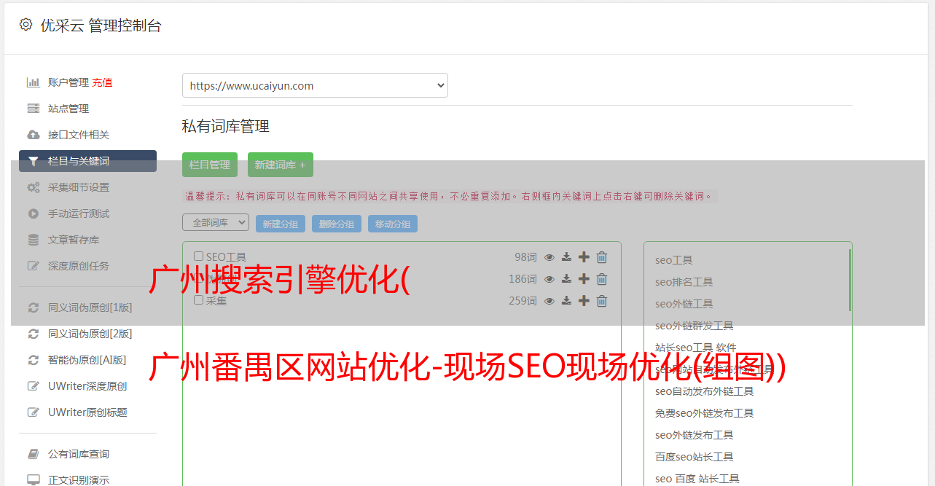Tick the 采集 checkbox
935x486 pixels.
pos(198,299)
